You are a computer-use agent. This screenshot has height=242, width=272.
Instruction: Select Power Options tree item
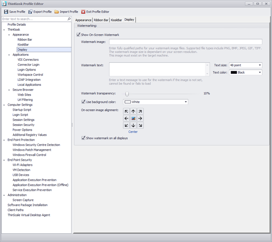(22, 130)
